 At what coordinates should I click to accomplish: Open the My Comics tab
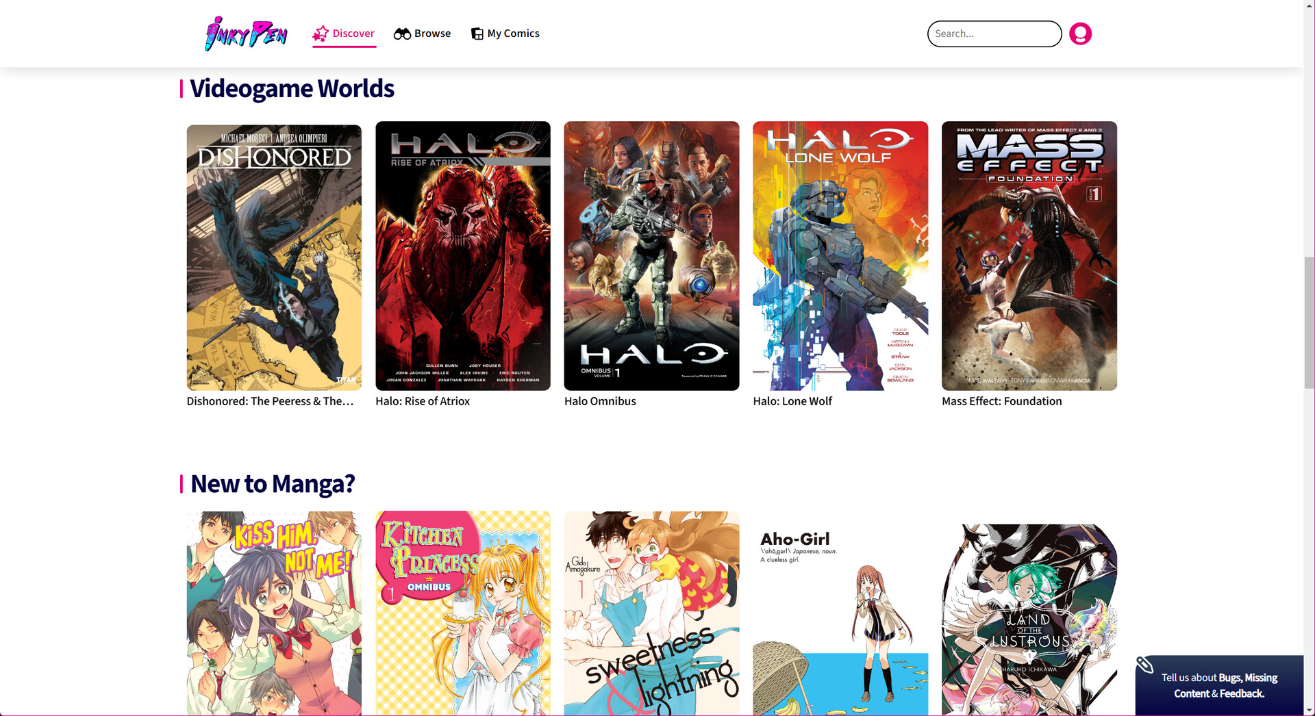point(505,34)
